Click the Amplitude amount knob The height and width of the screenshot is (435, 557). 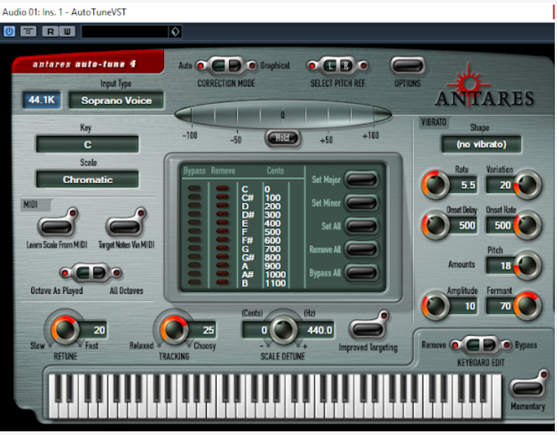pyautogui.click(x=436, y=306)
